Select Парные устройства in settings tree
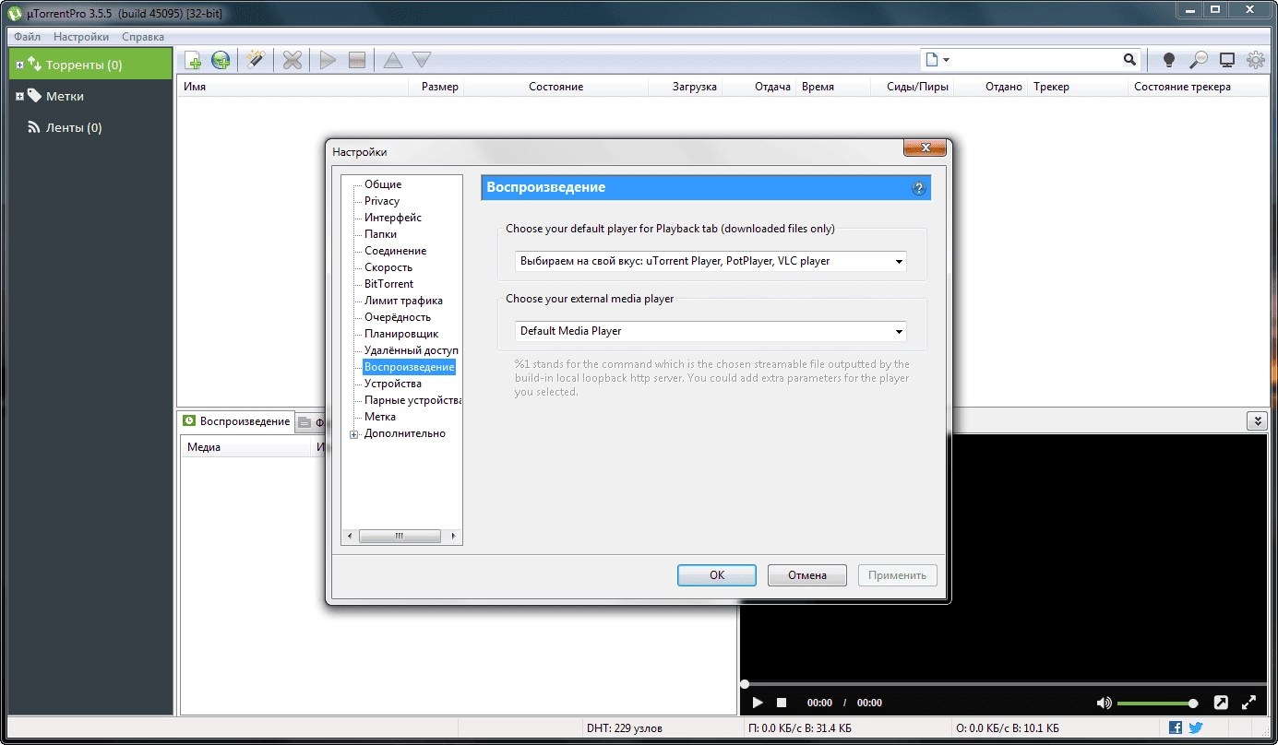The width and height of the screenshot is (1278, 745). click(412, 400)
